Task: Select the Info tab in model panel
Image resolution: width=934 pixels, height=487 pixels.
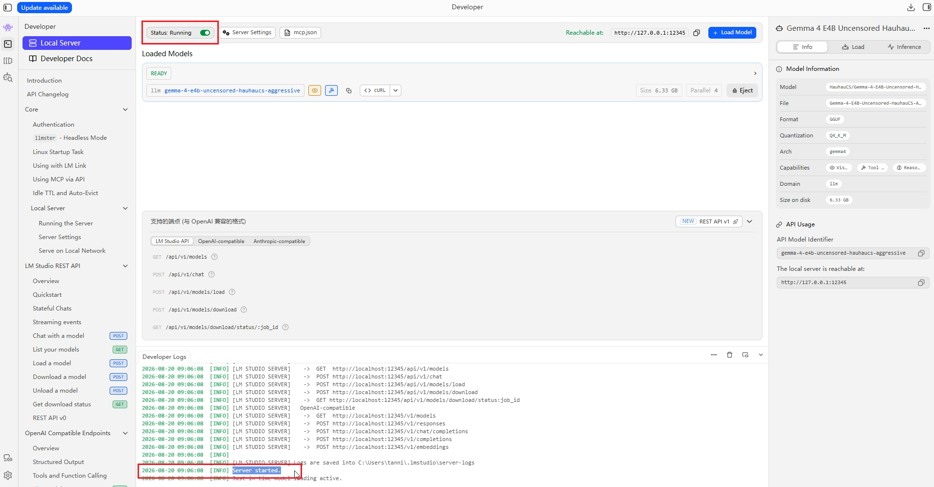Action: tap(802, 47)
